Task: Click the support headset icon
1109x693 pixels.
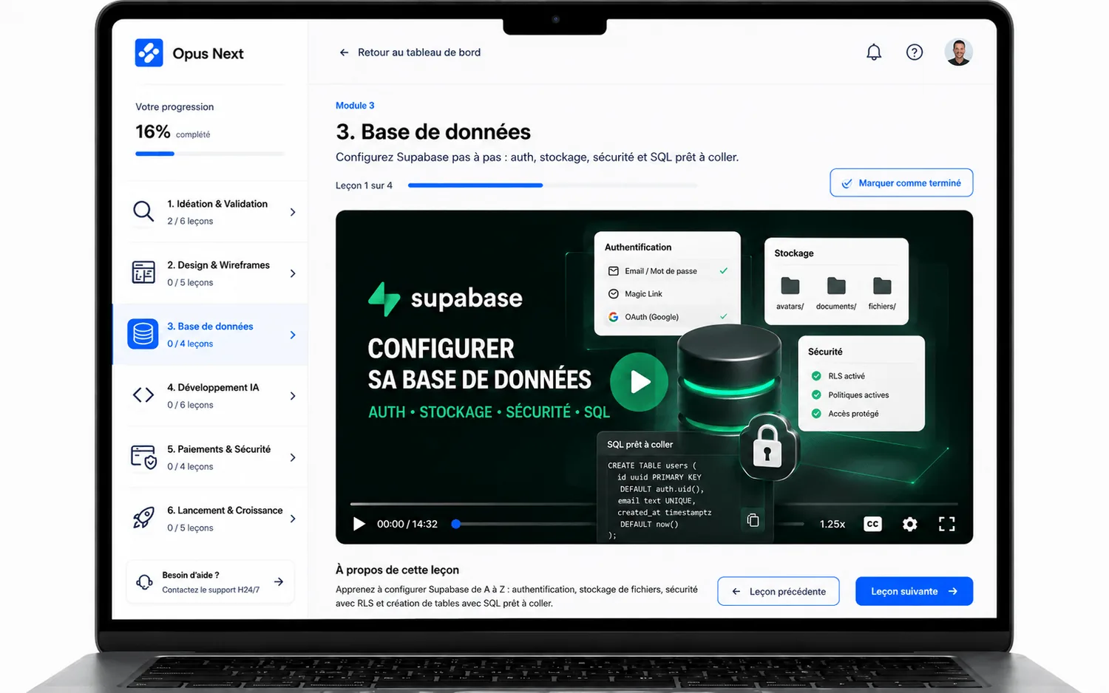Action: [x=144, y=582]
